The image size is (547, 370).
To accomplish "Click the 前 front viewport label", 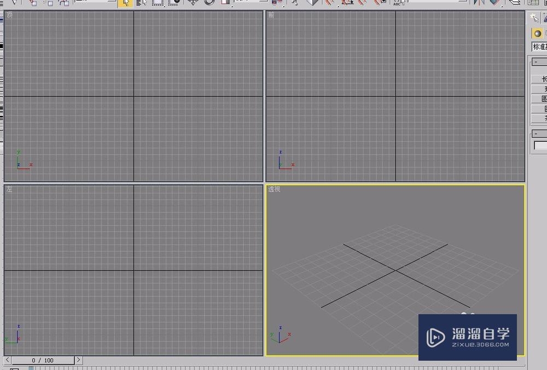I will click(271, 15).
